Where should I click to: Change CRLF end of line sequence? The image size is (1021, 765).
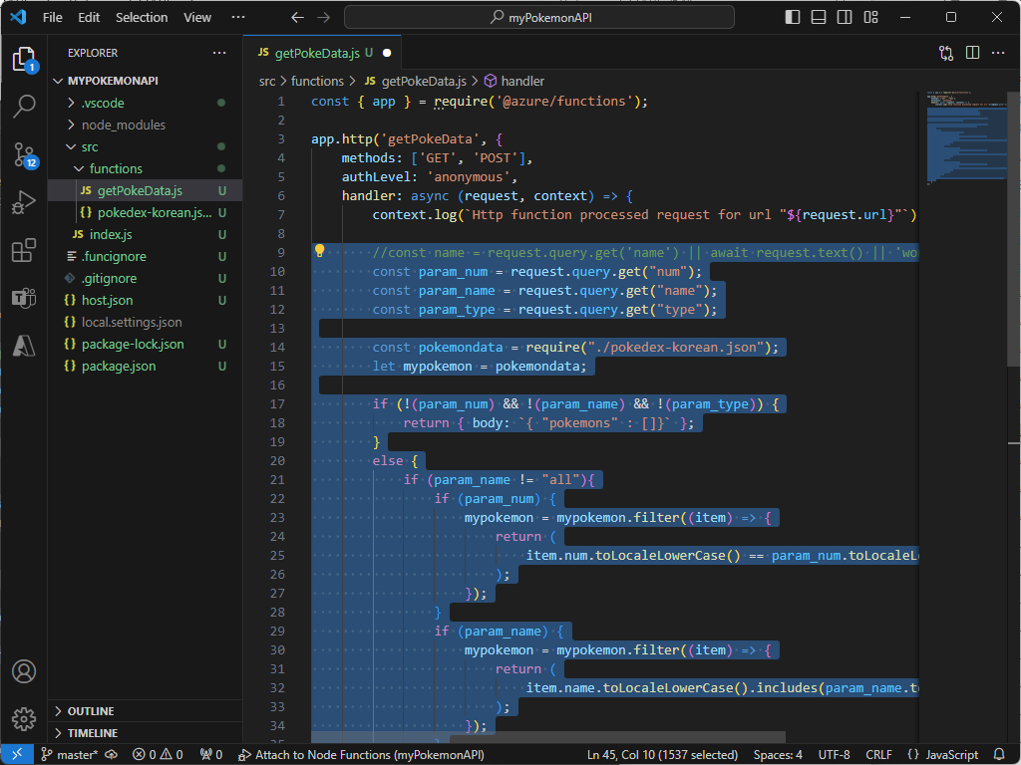tap(878, 755)
